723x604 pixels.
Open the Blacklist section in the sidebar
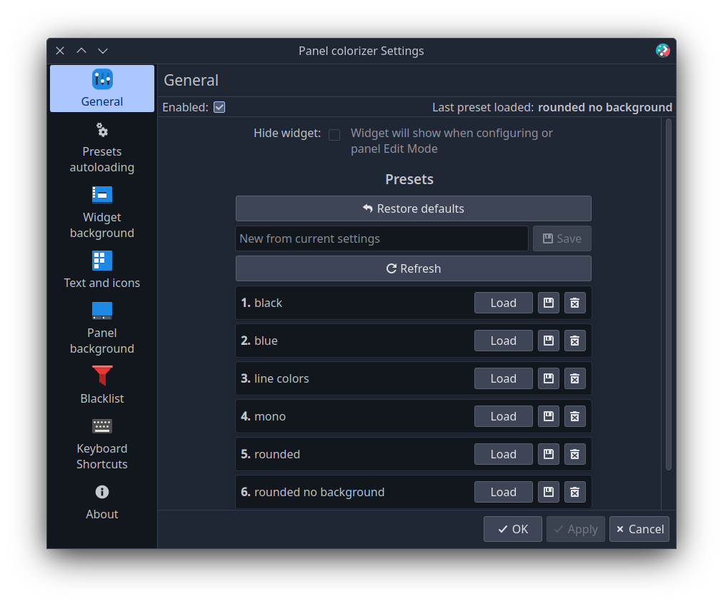point(101,386)
